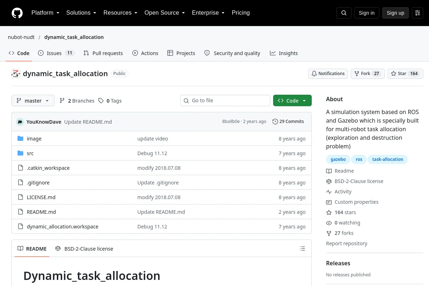Image resolution: width=429 pixels, height=286 pixels.
Task: Click the eye icon beside watching
Action: [329, 223]
